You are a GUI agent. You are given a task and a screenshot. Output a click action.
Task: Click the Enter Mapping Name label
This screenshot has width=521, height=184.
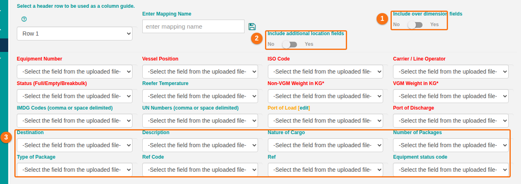click(167, 14)
